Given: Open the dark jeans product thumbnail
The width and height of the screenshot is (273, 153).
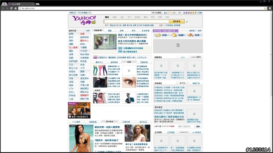Looking at the screenshot, I should click(100, 82).
